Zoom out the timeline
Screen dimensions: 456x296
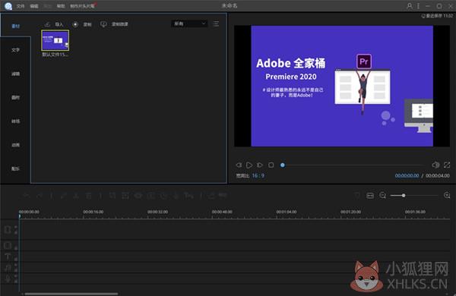click(x=383, y=196)
